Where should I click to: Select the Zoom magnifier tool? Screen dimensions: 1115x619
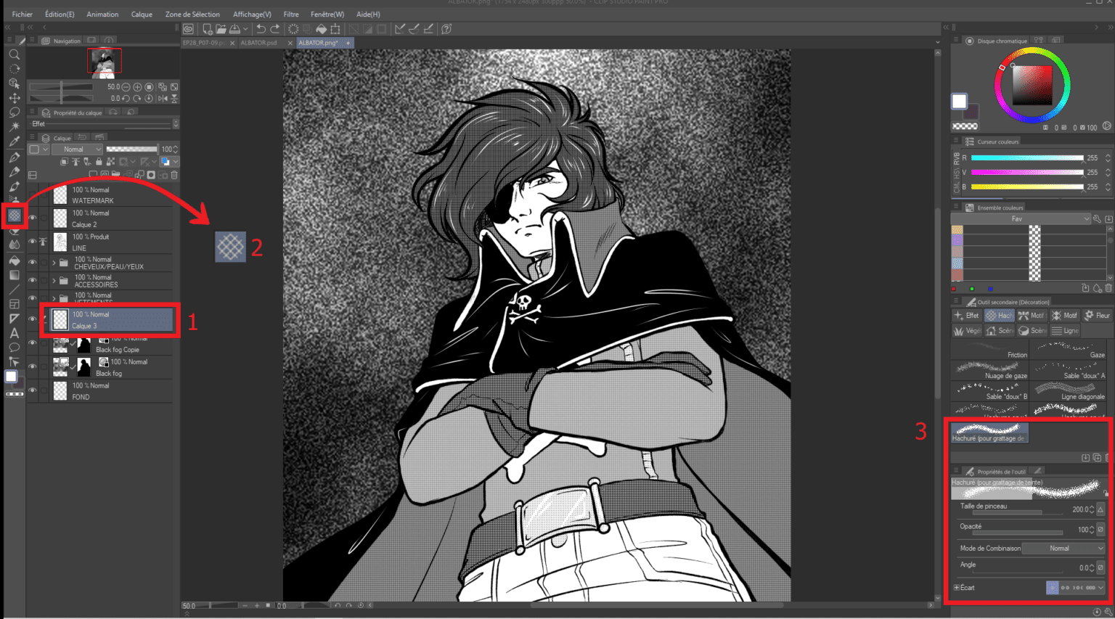pyautogui.click(x=14, y=54)
